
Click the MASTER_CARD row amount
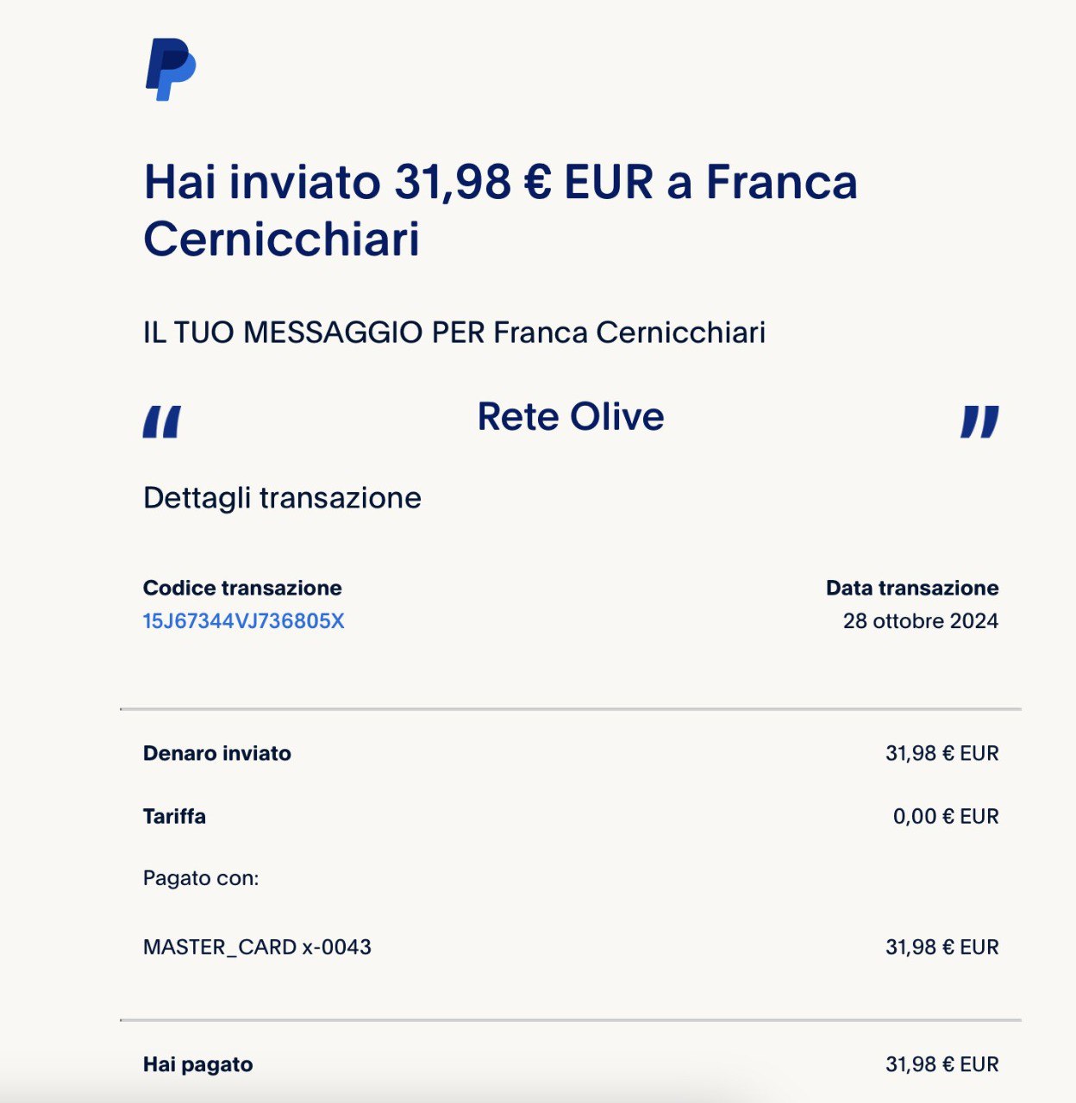941,948
